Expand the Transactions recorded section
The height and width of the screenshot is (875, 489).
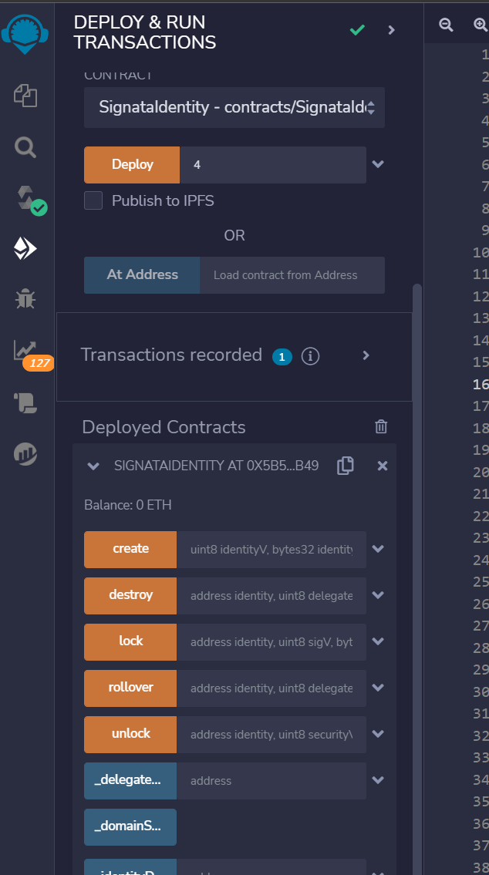coord(366,355)
